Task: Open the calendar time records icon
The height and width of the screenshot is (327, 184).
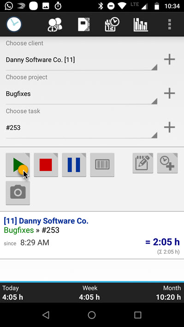Action: (x=112, y=24)
